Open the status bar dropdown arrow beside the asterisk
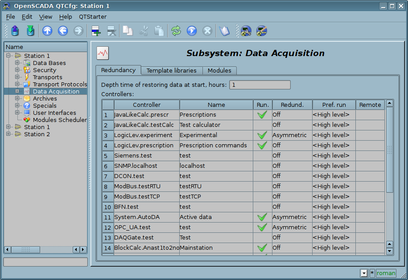Screen dimensions: 408x280 [364, 273]
